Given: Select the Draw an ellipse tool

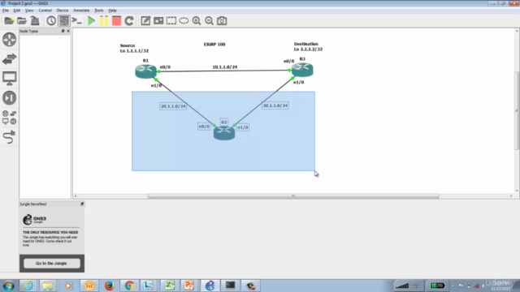Looking at the screenshot, I should [184, 21].
